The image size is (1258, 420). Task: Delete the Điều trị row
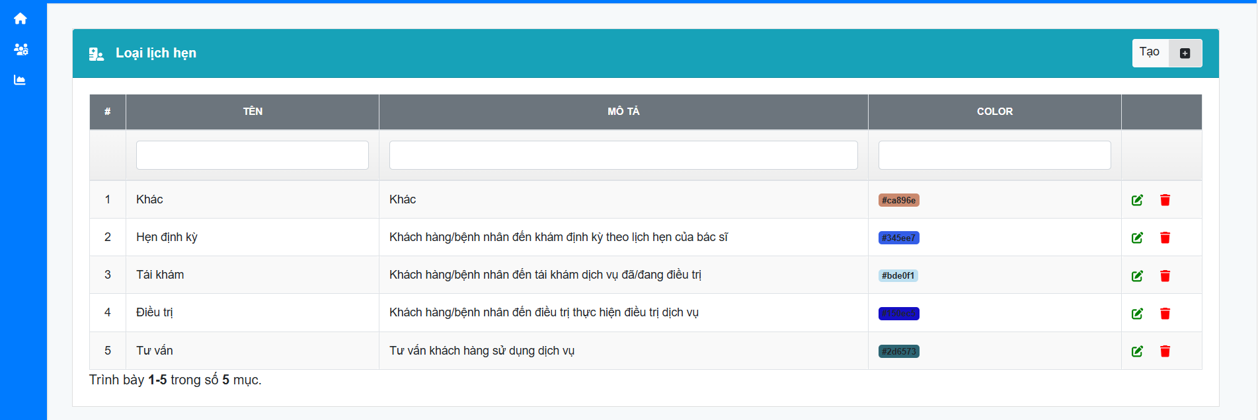point(1165,314)
